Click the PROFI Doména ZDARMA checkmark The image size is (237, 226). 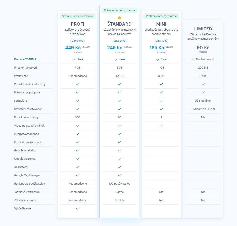coord(74,60)
